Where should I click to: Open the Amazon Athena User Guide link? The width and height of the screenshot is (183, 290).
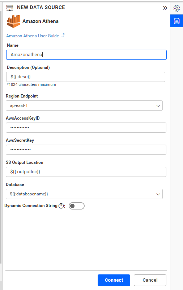coord(33,36)
